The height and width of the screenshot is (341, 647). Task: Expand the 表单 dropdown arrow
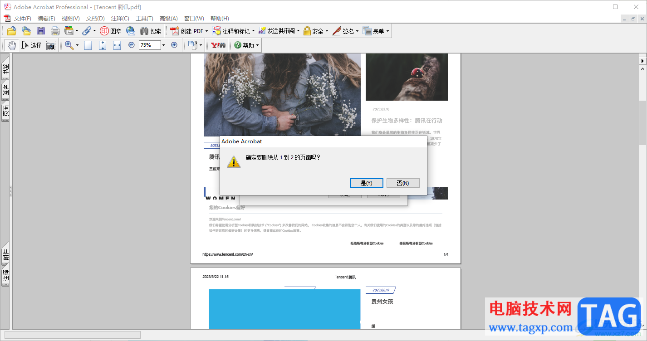(387, 31)
